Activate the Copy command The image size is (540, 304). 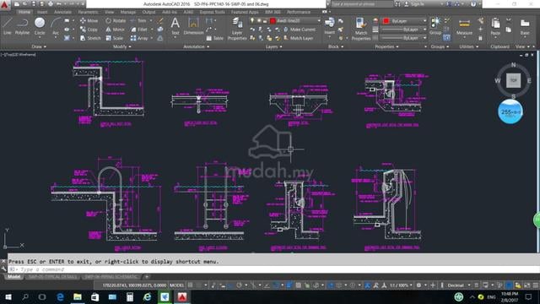89,30
